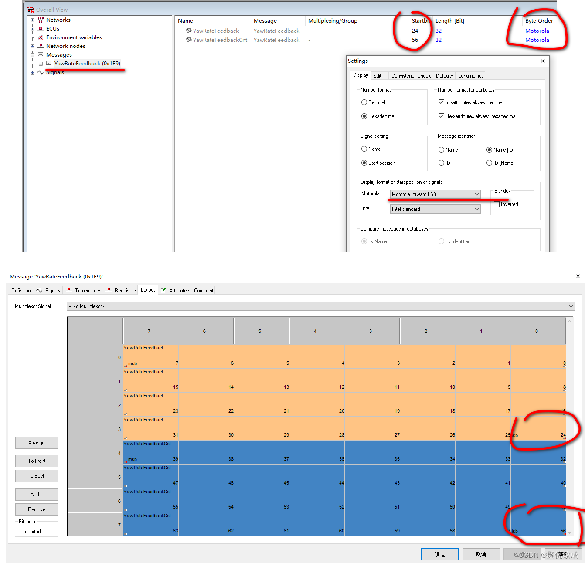Select ID only message identifier
Viewport: 585px width, 563px height.
click(441, 163)
